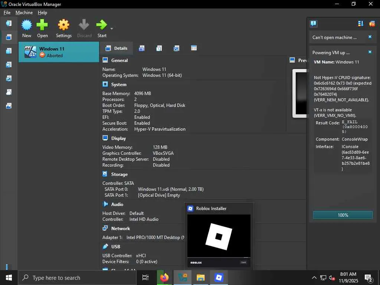Open VM Settings via the orange gear
This screenshot has height=285, width=380.
click(63, 25)
